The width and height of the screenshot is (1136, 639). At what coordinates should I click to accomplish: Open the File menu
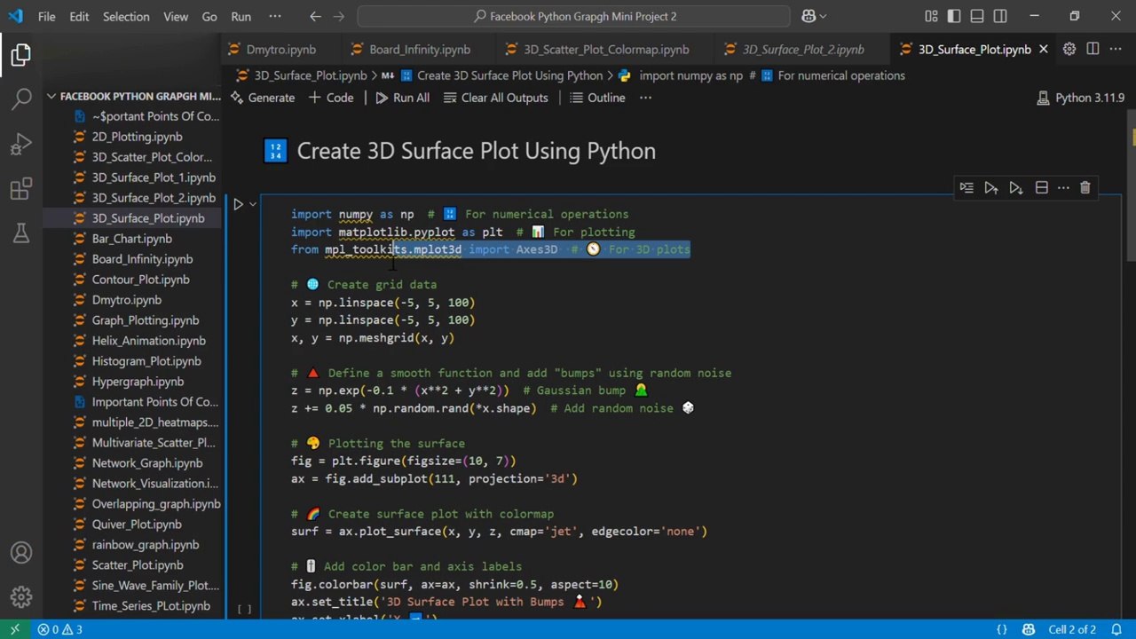pyautogui.click(x=46, y=16)
